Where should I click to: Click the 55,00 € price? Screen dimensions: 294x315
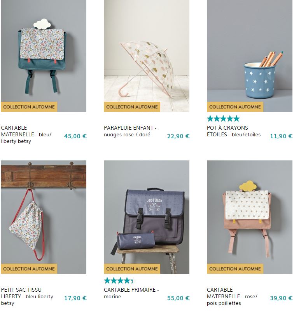pyautogui.click(x=178, y=298)
